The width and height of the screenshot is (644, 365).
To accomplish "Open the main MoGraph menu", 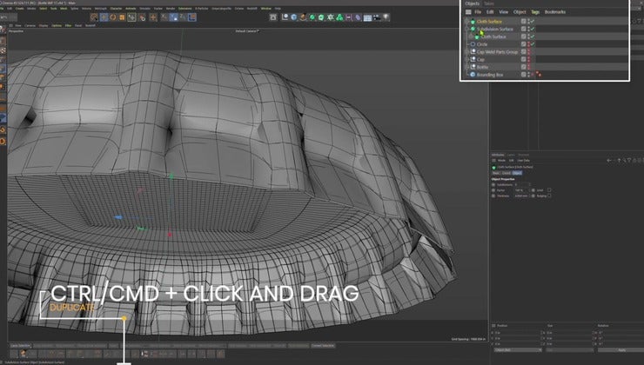I will coord(101,8).
